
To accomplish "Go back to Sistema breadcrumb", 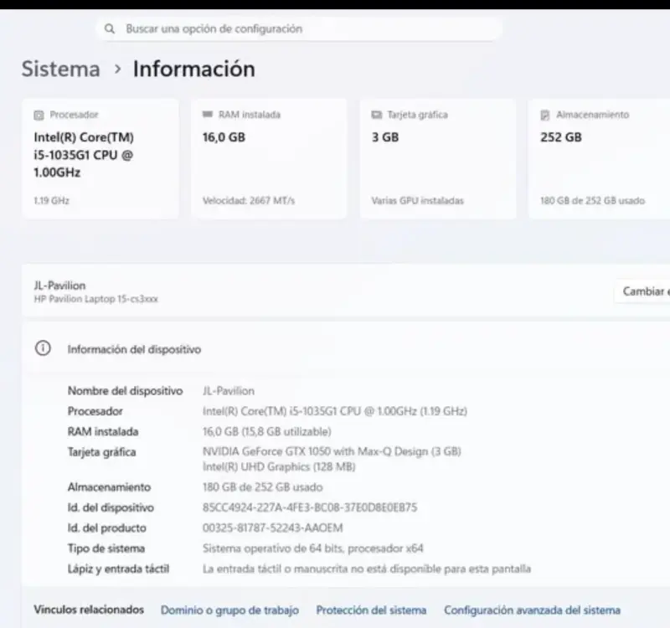I will (x=60, y=69).
